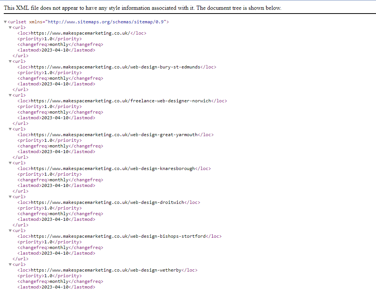Click priority 1.0 under bury-st-edmunds url
This screenshot has width=376, height=290.
[x=50, y=73]
